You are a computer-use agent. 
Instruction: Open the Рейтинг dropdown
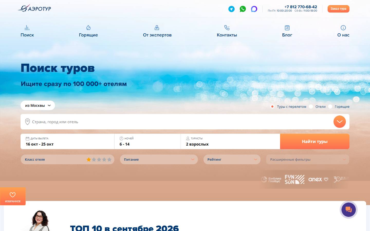tap(232, 159)
